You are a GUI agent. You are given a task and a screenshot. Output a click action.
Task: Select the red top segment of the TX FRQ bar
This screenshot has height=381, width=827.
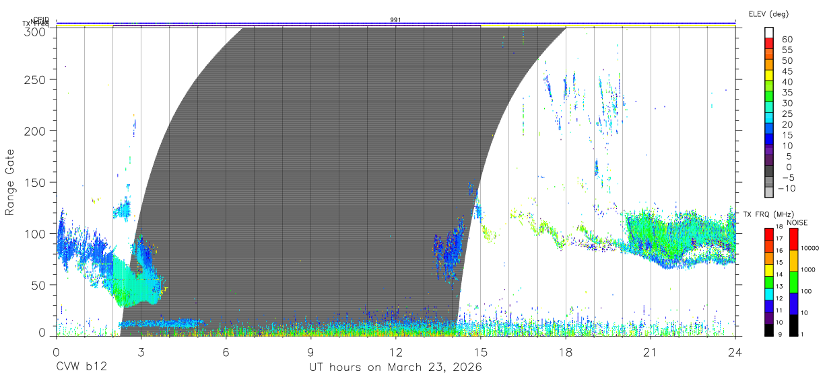pyautogui.click(x=769, y=233)
